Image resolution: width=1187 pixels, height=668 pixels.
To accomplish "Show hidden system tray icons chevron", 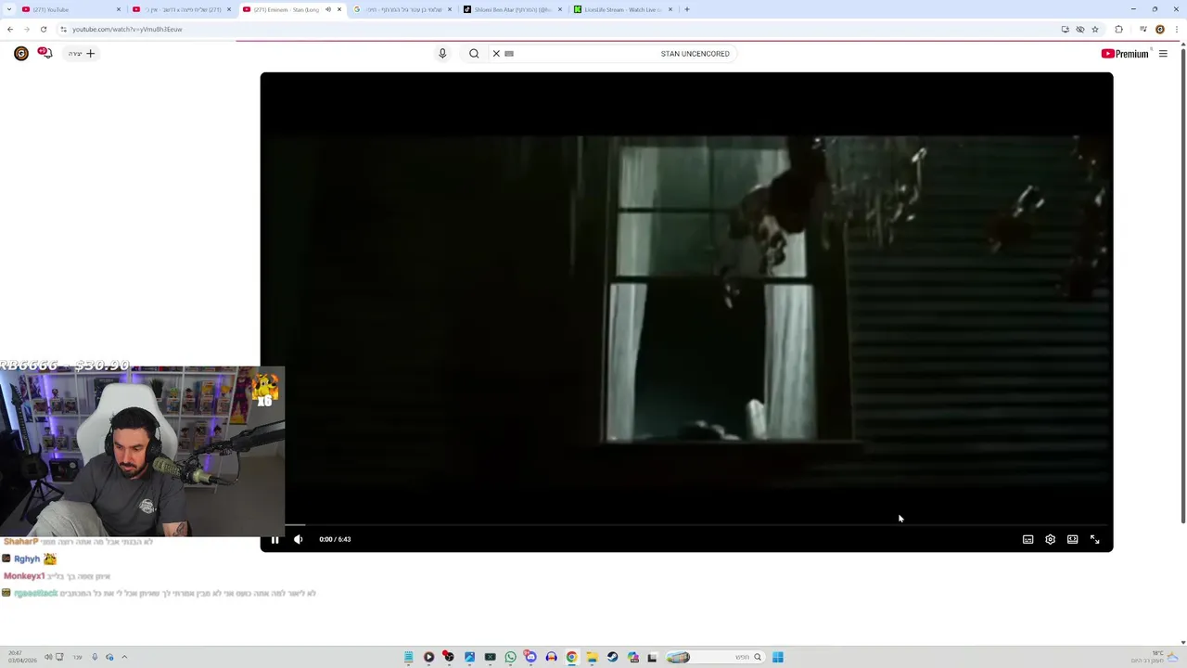I will coord(124,657).
